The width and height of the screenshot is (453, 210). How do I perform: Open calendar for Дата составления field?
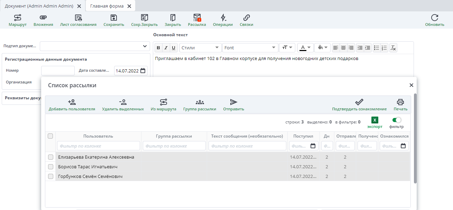tap(142, 71)
